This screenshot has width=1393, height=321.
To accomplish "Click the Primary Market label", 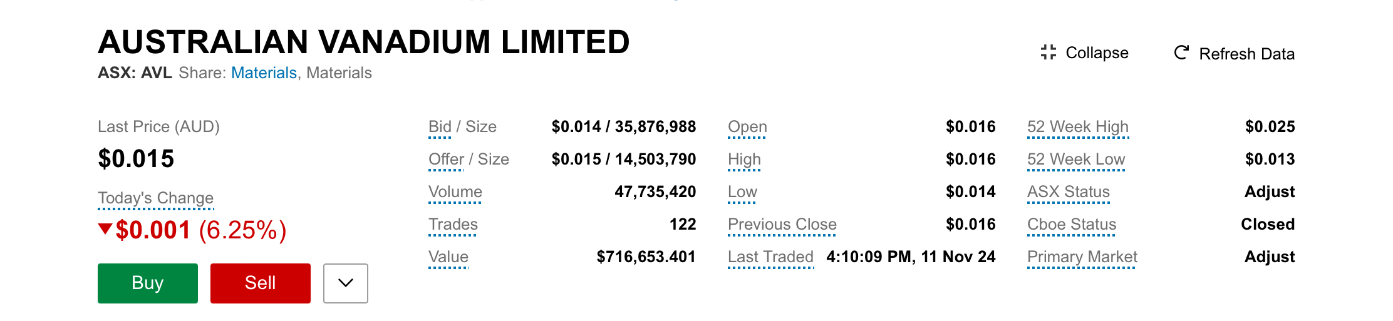I will pyautogui.click(x=1082, y=257).
